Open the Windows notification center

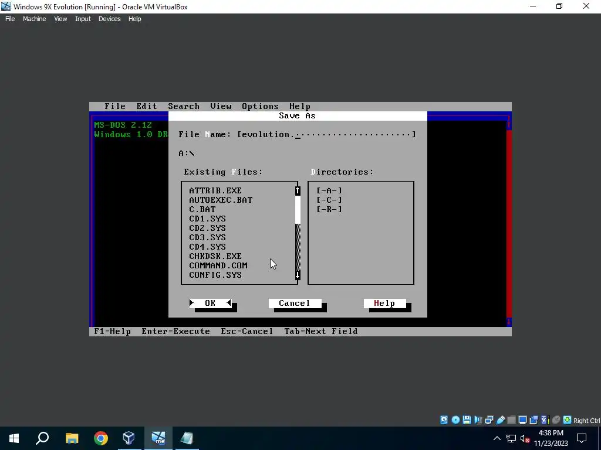pyautogui.click(x=582, y=438)
